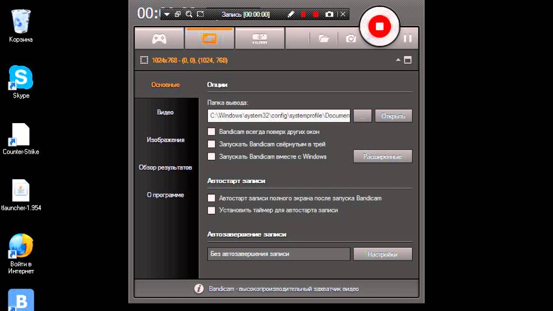Enable timer for autostart recording checkbox

coord(211,210)
